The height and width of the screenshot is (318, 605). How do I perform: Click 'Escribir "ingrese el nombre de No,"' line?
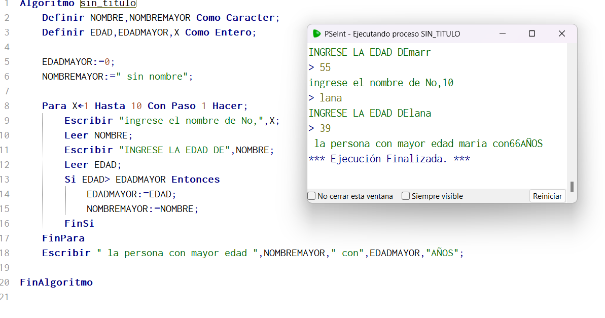[172, 120]
